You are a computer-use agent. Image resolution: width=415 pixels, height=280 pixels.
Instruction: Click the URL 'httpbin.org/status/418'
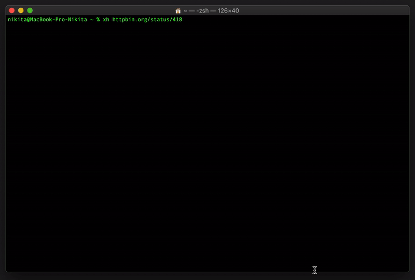pyautogui.click(x=147, y=20)
